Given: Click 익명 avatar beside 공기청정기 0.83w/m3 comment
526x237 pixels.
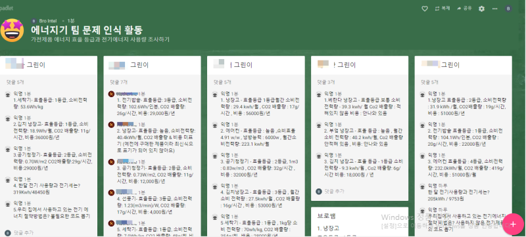Looking at the screenshot, I should click(x=215, y=156).
